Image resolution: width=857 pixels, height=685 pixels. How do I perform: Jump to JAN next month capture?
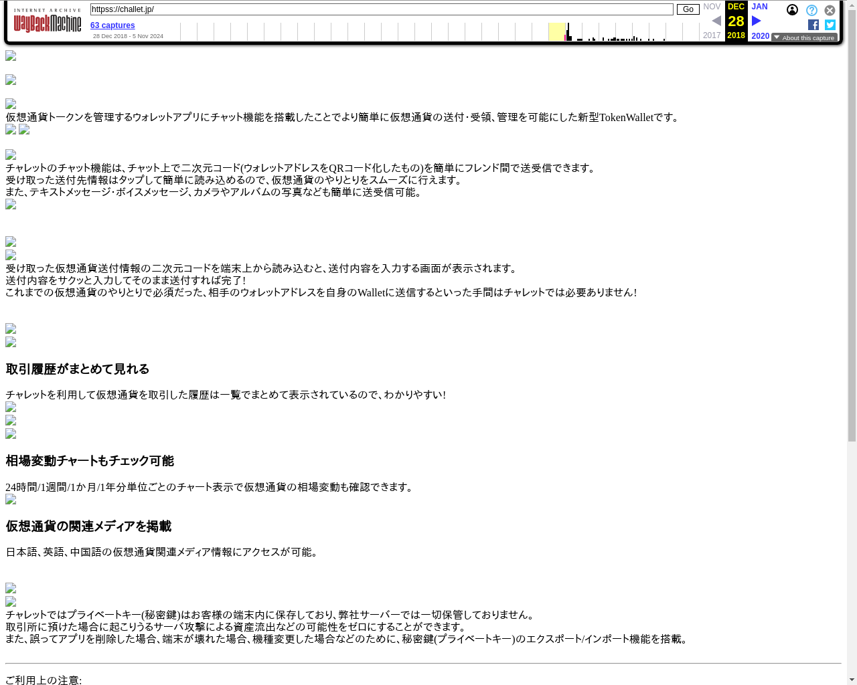point(759,7)
